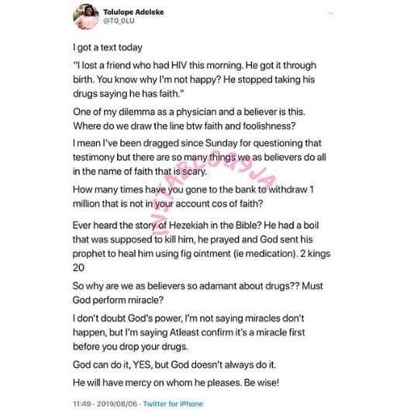The image size is (407, 413).
Task: Select the 2019/08/06 tweet date
Action: pos(117,404)
